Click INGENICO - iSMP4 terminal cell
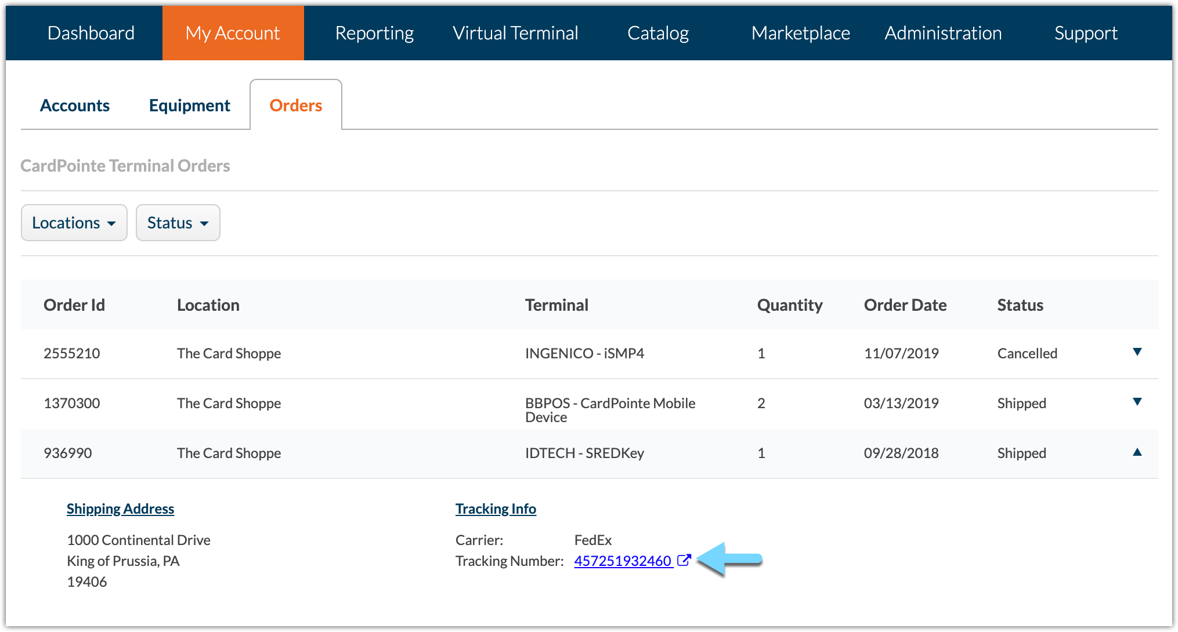 pos(584,353)
